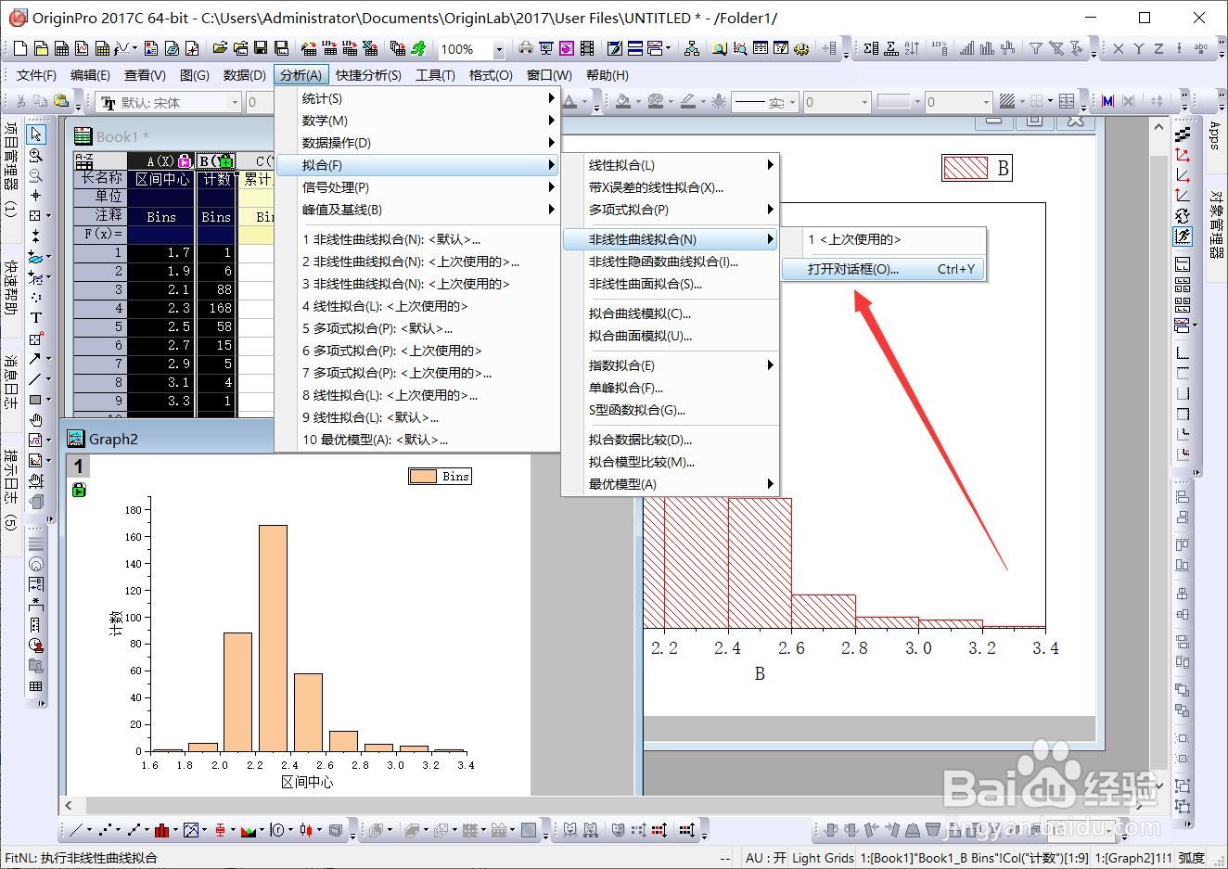Click the Open file folder icon
Image resolution: width=1228 pixels, height=869 pixels.
tap(220, 49)
